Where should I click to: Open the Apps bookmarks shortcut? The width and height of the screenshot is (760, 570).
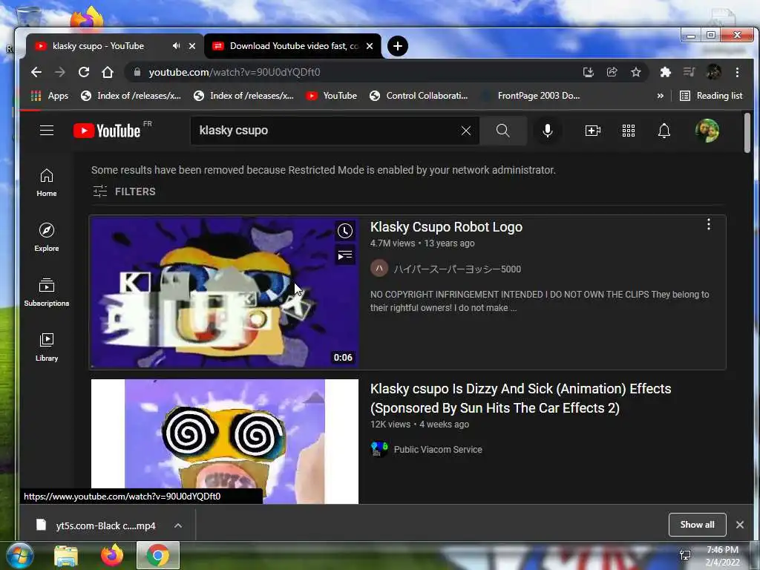[x=50, y=96]
